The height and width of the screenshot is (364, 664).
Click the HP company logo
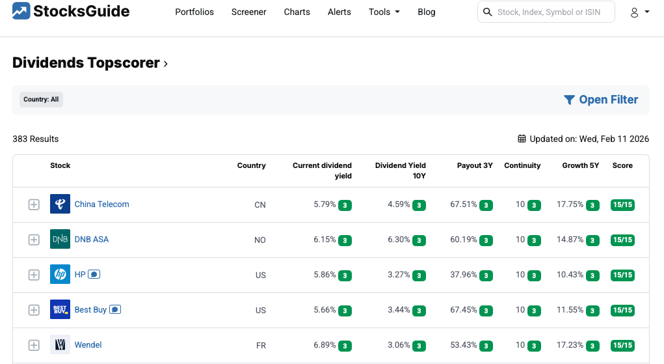click(60, 275)
